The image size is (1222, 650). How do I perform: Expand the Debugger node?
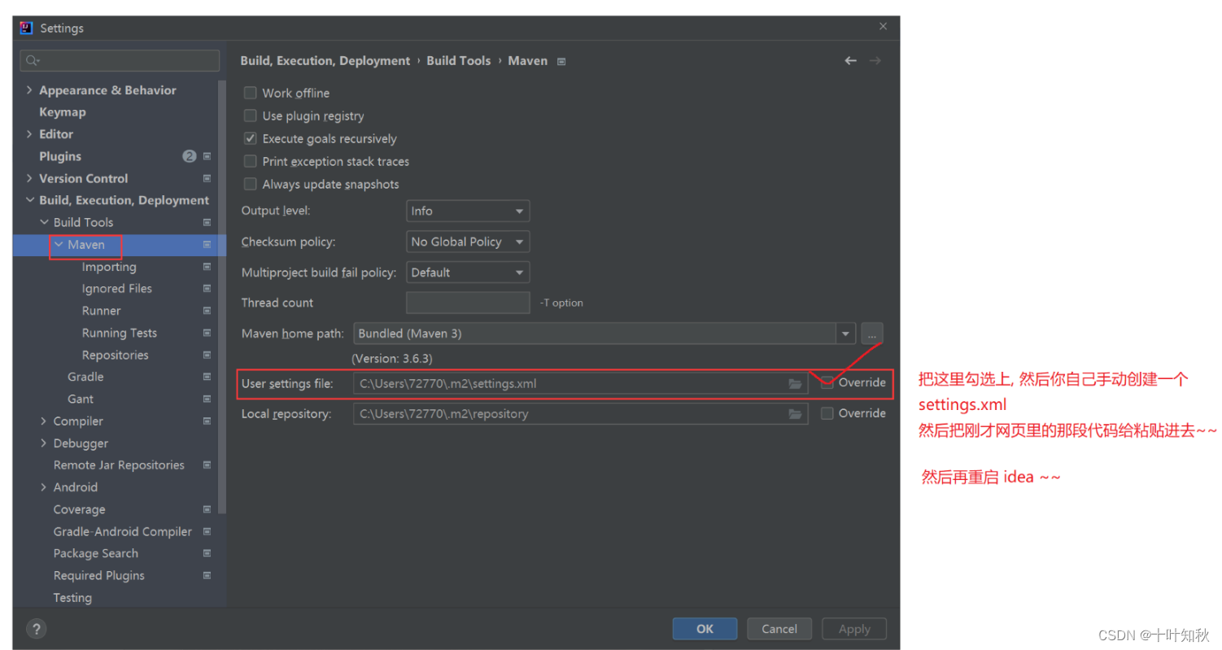click(44, 443)
